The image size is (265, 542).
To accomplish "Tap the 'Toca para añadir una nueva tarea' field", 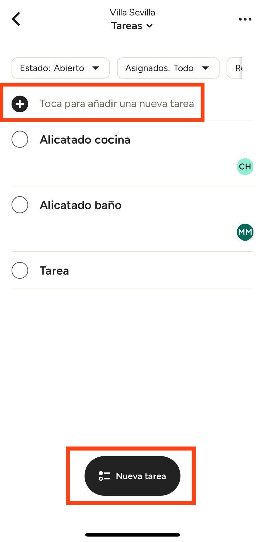I will [x=117, y=104].
